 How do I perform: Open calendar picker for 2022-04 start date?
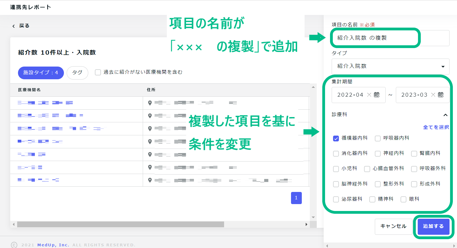point(377,95)
